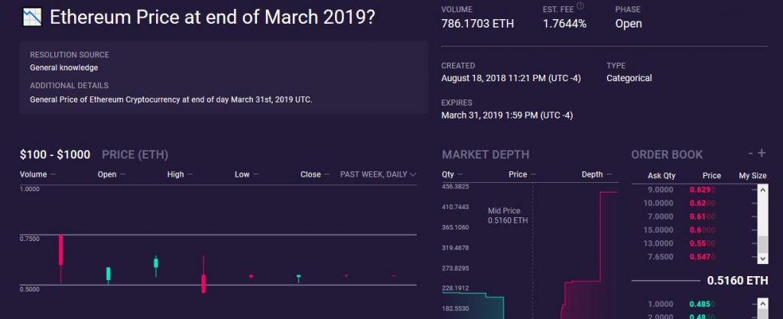Click the Additional Details description text

pyautogui.click(x=171, y=100)
